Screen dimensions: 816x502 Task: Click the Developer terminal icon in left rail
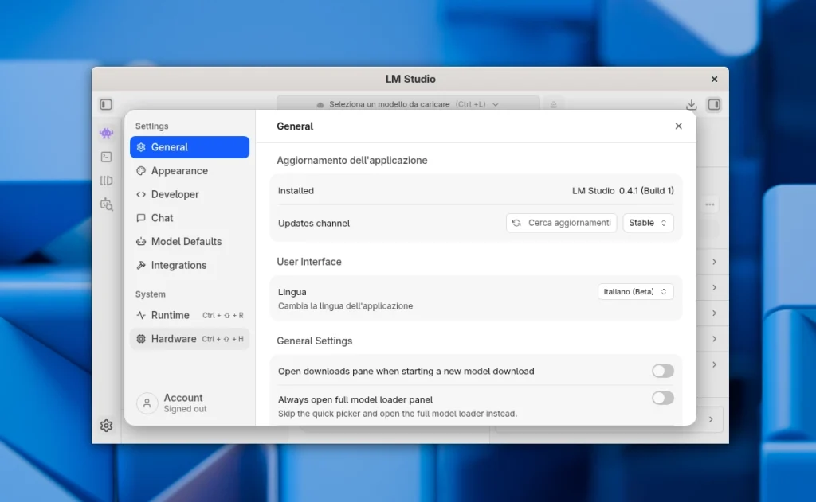(x=106, y=158)
